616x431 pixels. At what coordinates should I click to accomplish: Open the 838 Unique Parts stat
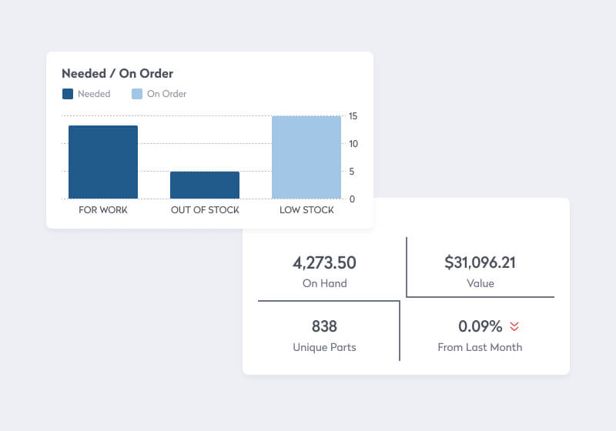[324, 326]
